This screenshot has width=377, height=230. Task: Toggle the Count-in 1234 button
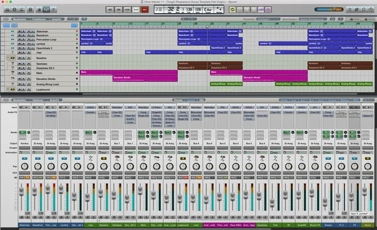point(261,9)
